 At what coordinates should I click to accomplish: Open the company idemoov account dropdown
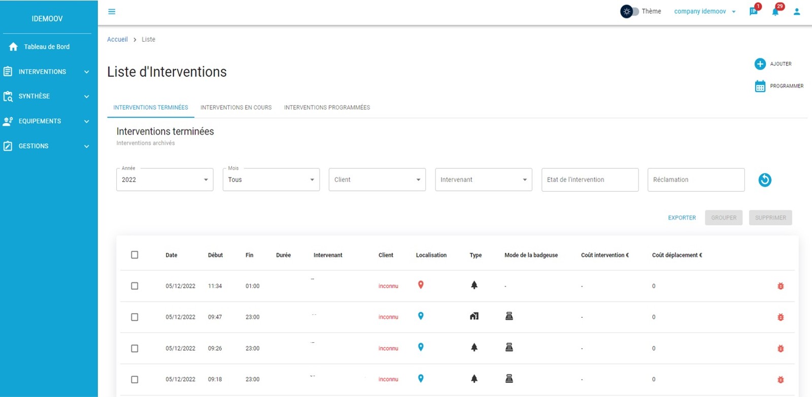point(704,11)
